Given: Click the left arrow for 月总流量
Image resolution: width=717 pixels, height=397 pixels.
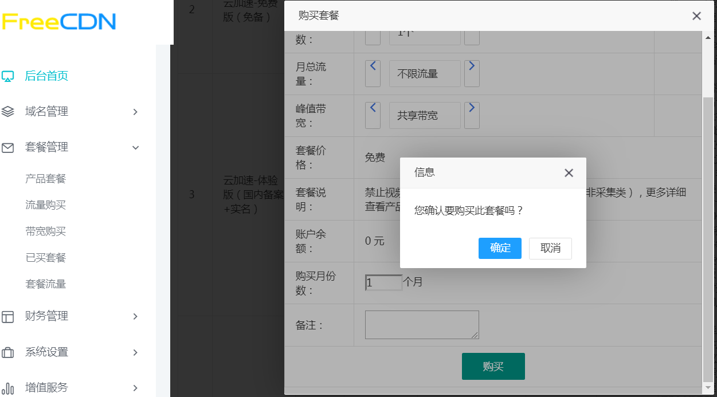Looking at the screenshot, I should pyautogui.click(x=373, y=73).
